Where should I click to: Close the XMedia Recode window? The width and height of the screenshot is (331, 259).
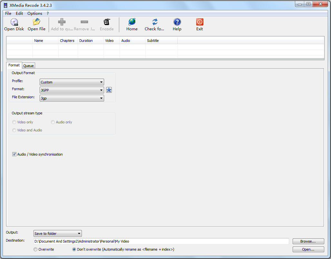[320, 4]
